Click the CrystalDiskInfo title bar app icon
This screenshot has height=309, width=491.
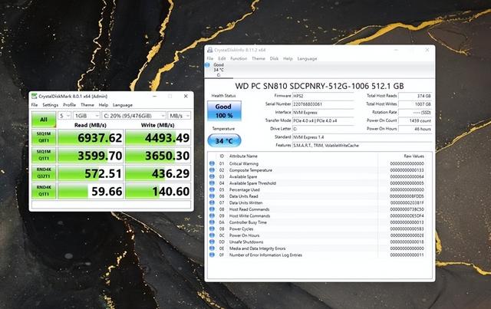pyautogui.click(x=210, y=50)
